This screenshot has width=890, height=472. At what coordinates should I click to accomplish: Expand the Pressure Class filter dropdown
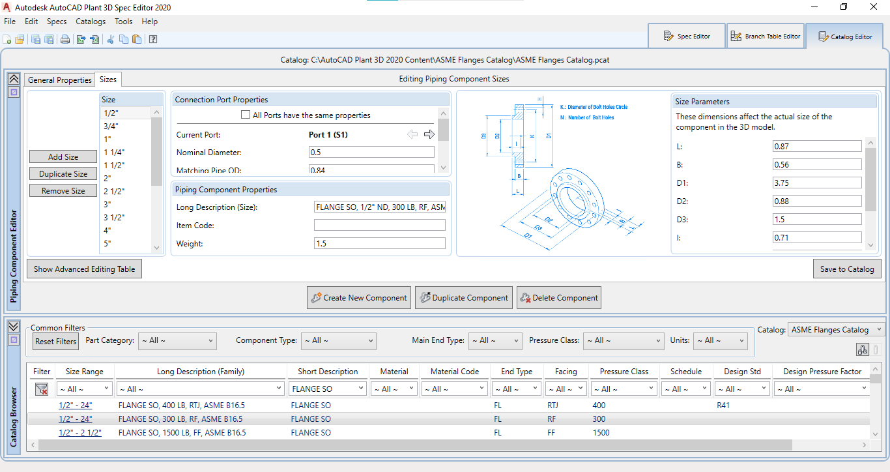click(623, 340)
